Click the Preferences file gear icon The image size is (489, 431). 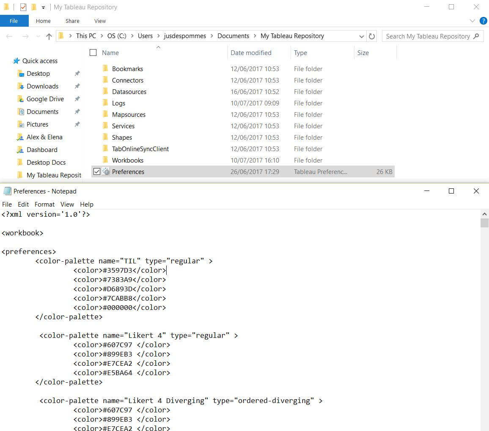click(x=106, y=172)
